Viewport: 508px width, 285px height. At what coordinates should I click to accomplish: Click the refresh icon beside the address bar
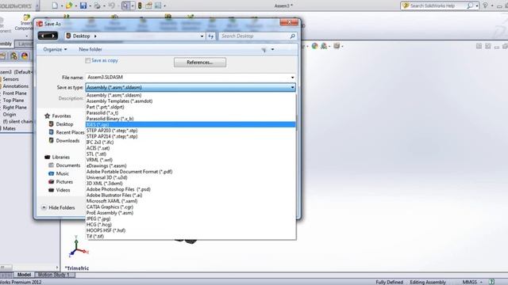[211, 36]
